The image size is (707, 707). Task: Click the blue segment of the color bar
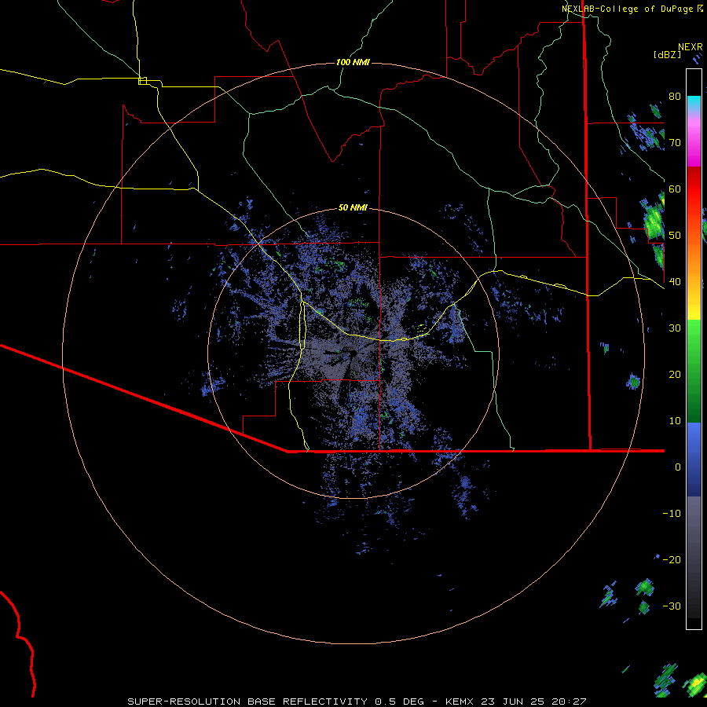pyautogui.click(x=694, y=459)
